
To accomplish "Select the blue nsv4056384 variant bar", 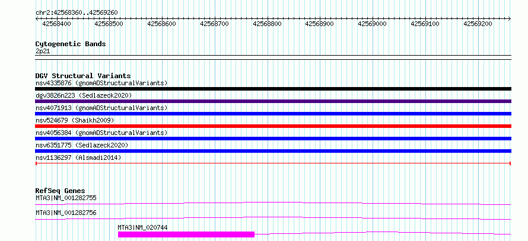I will tap(273, 139).
